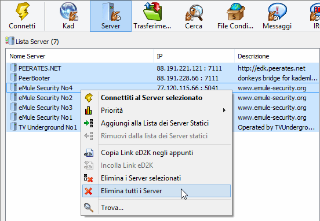Click the red X icon for Elimina tutti
Screen dimensions: 320x221
[x=89, y=191]
